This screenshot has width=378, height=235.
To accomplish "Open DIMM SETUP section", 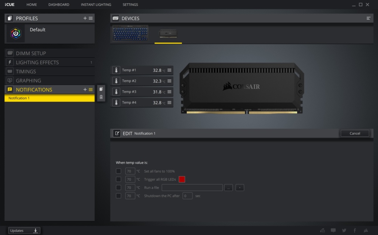I will [50, 53].
